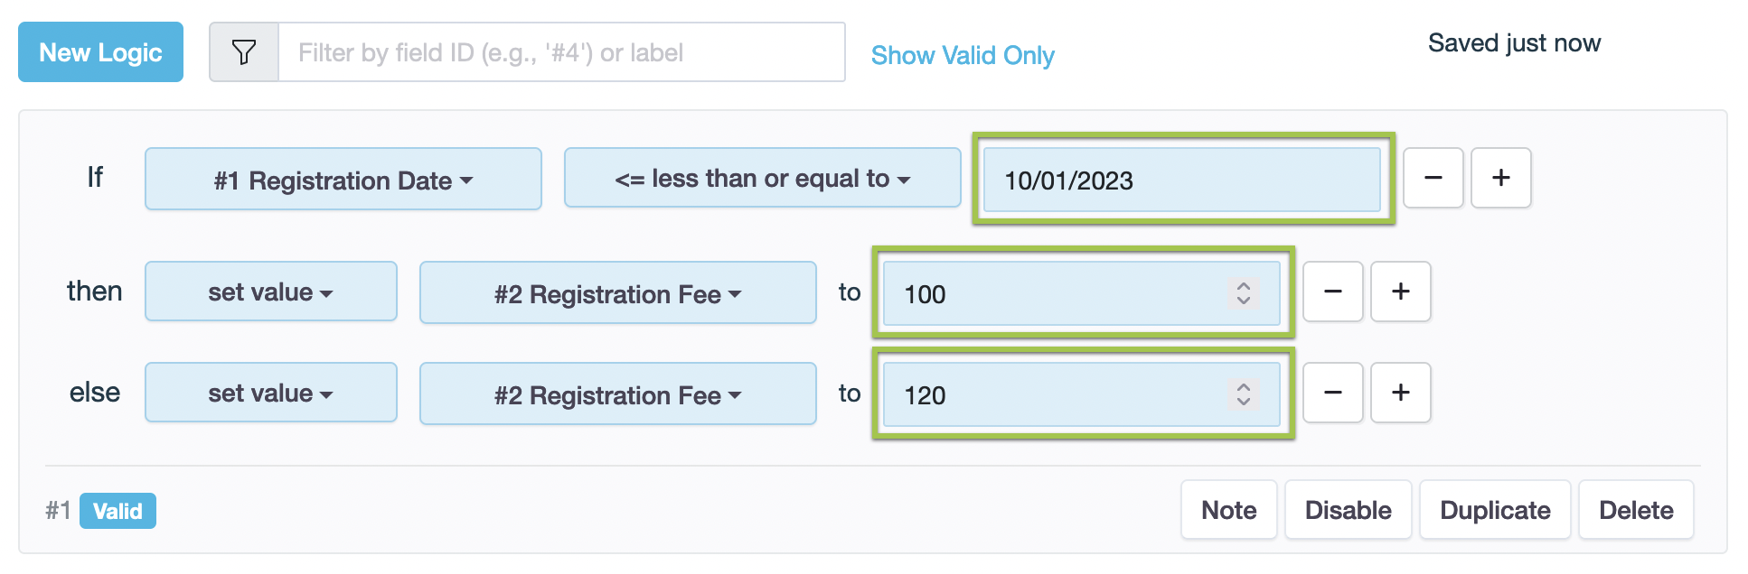Add a condition with If row plus button
The height and width of the screenshot is (574, 1748).
(1500, 178)
